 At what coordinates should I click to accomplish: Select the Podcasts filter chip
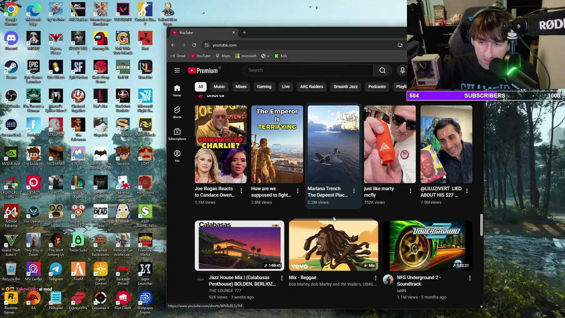(x=377, y=87)
